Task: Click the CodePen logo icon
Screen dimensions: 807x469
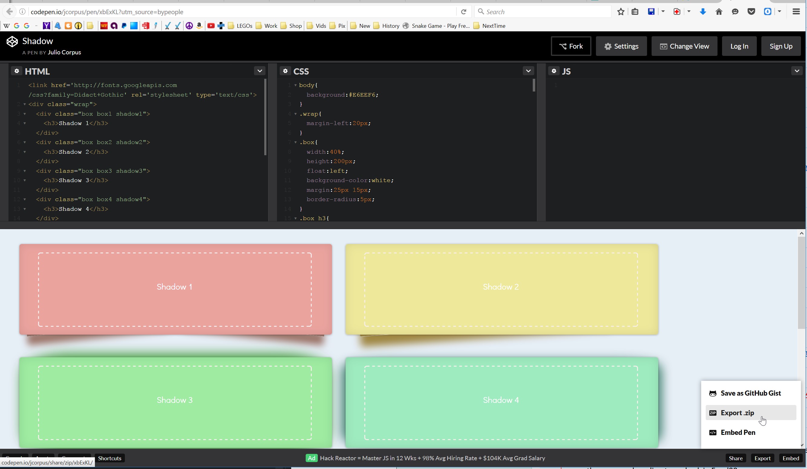Action: pyautogui.click(x=12, y=42)
